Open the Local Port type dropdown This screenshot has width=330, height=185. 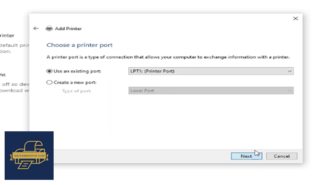tap(211, 90)
